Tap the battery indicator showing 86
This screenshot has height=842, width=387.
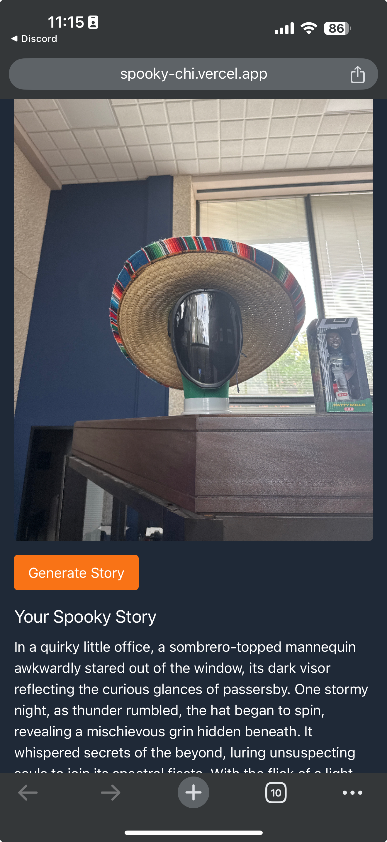[x=337, y=28]
